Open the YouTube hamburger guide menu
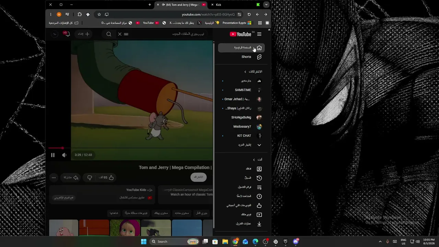This screenshot has width=439, height=247. click(x=259, y=34)
